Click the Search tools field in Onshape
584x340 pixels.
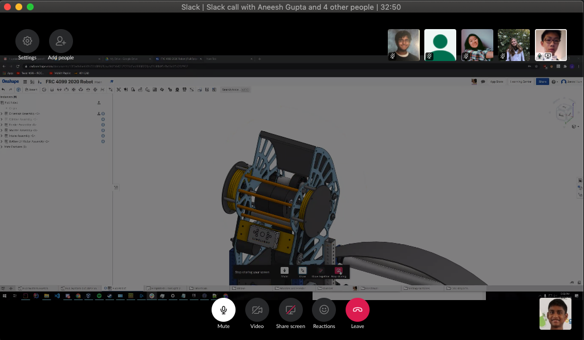(235, 90)
